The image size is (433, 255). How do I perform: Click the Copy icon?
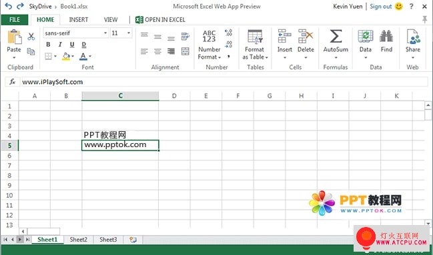[31, 51]
